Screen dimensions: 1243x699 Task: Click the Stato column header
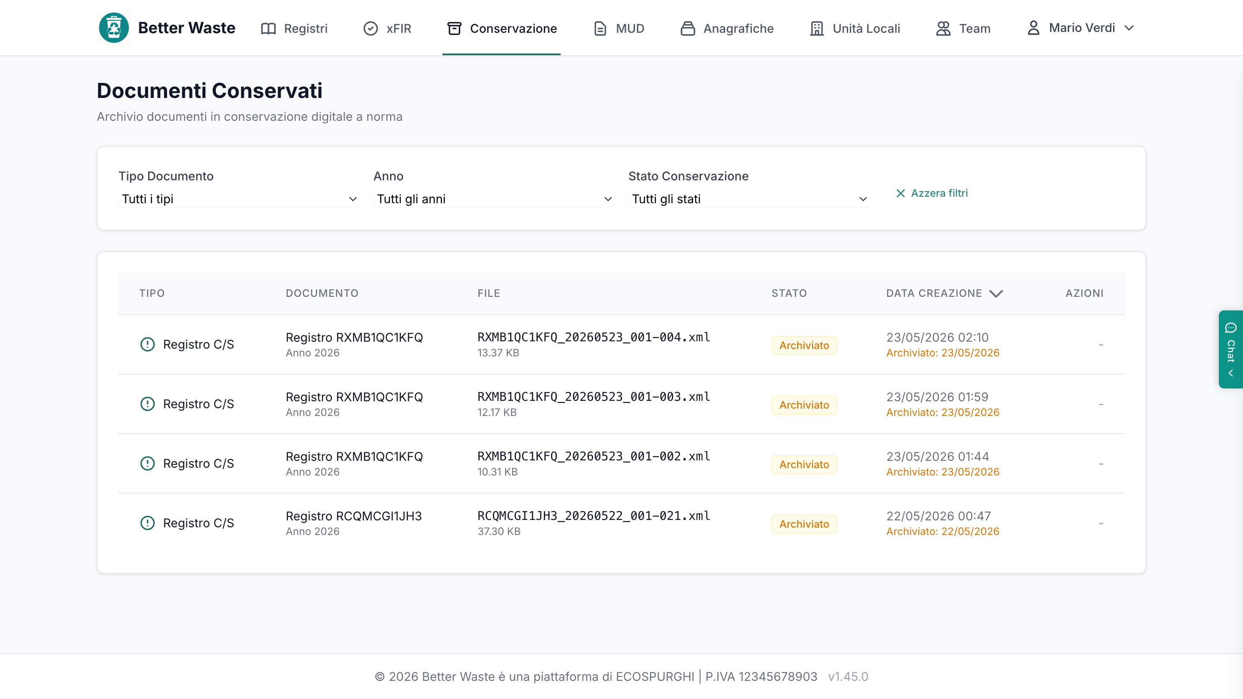[789, 293]
